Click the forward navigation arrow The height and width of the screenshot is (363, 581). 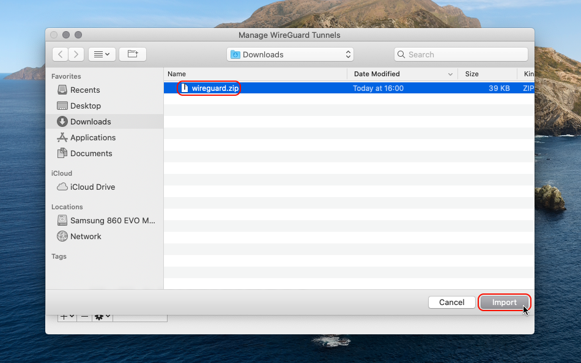76,54
